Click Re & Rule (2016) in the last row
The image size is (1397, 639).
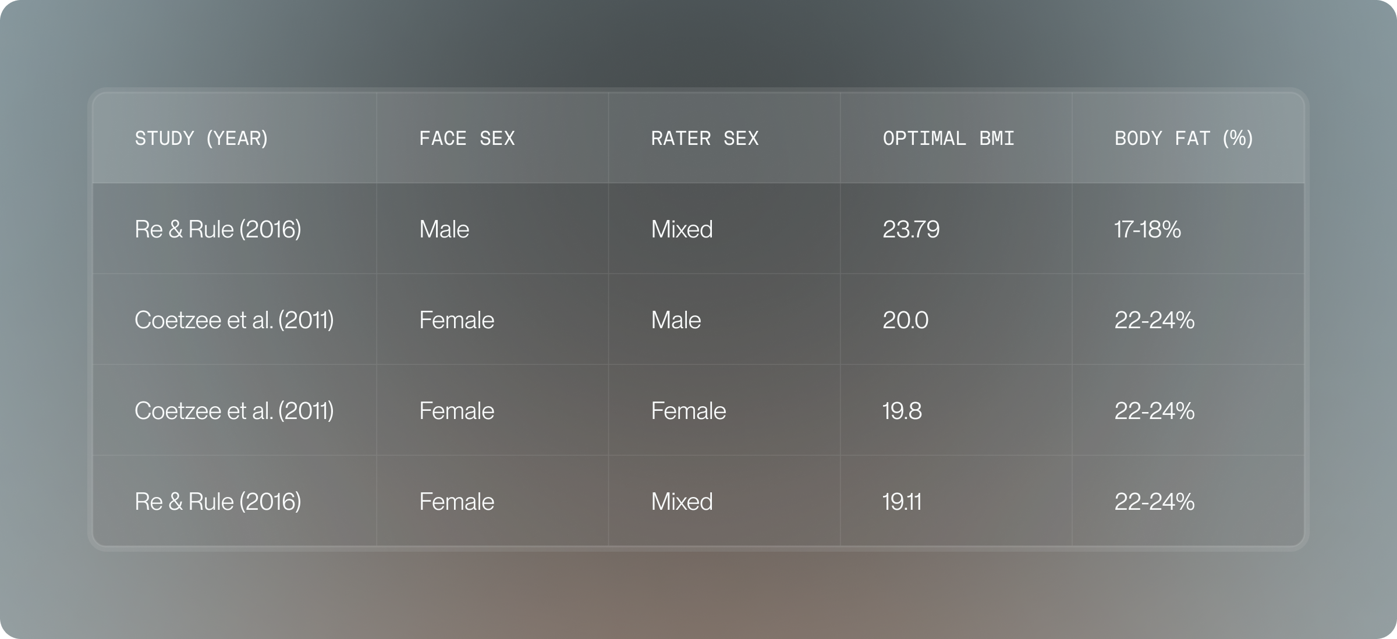(x=218, y=502)
